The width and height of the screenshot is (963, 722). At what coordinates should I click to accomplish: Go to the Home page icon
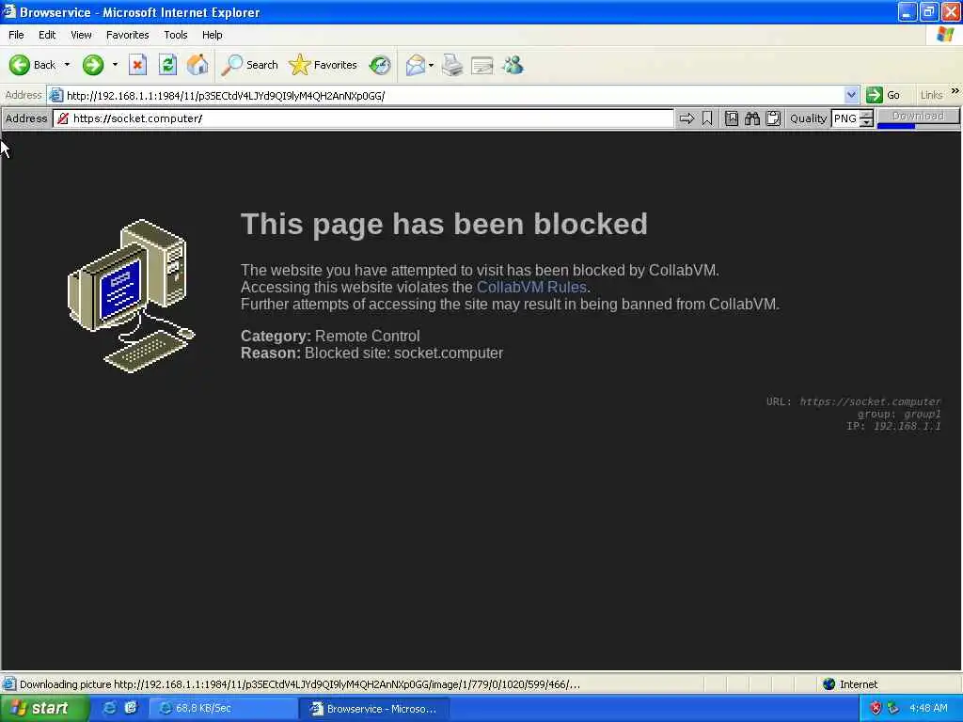point(197,65)
